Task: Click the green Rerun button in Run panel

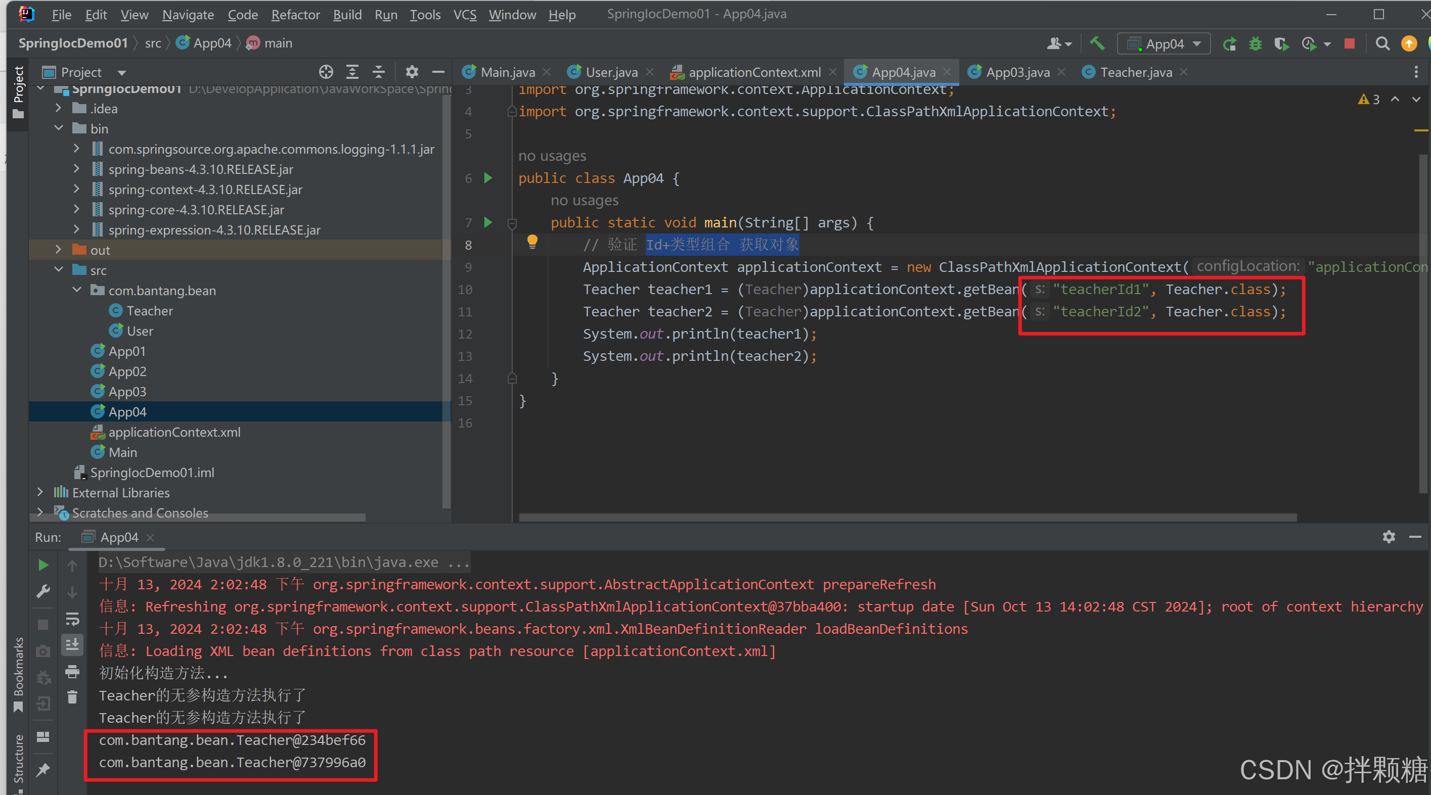Action: click(x=43, y=565)
